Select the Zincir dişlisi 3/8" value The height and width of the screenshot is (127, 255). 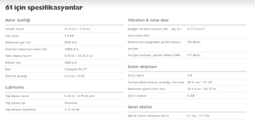[190, 76]
